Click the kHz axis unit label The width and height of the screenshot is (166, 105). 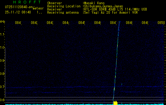[3, 21]
